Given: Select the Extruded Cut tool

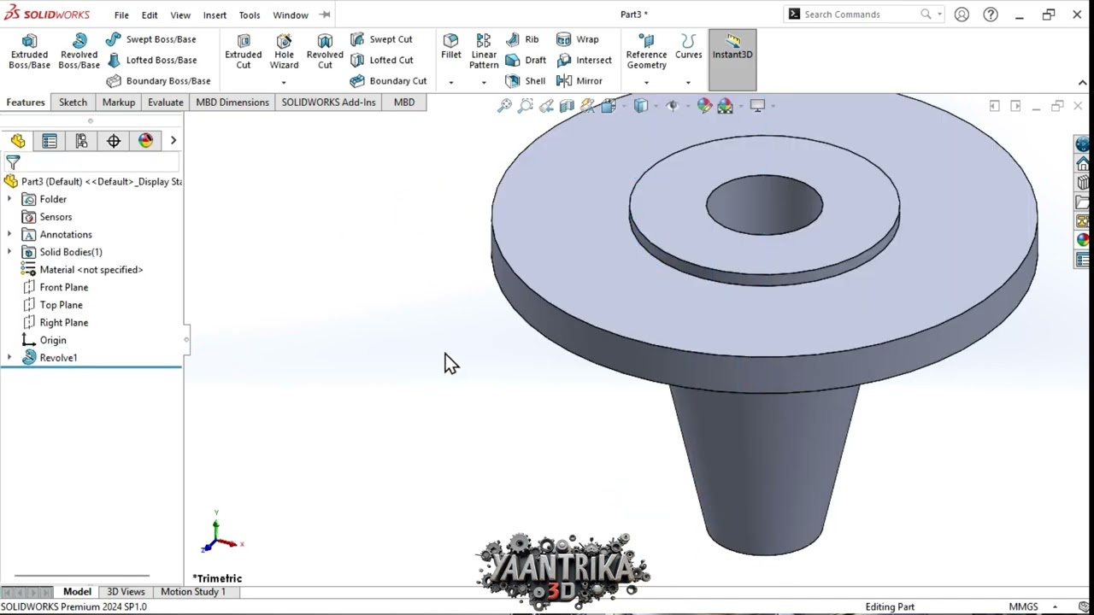Looking at the screenshot, I should tap(244, 52).
